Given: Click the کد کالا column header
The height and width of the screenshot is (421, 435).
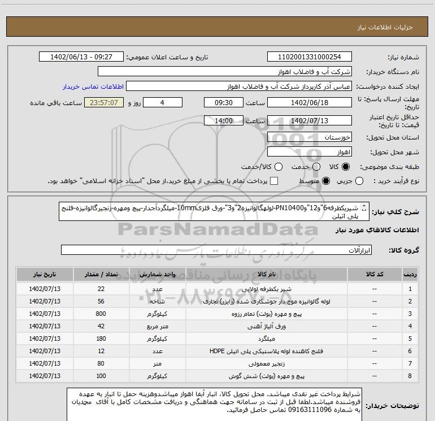Looking at the screenshot, I should [x=375, y=274].
